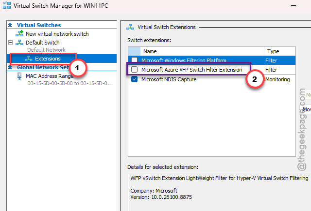
Task: Select New virtual network switch
Action: point(57,34)
